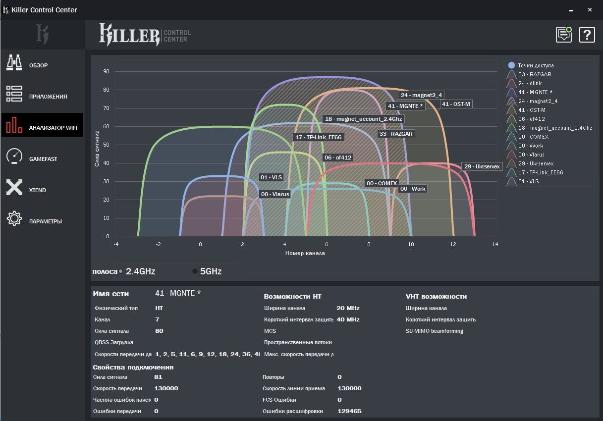Click the 29 - Ukrservex legend curve icon
The height and width of the screenshot is (421, 603).
click(512, 163)
